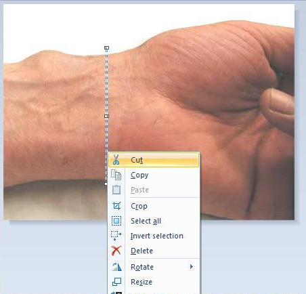Click the red X Delete icon

pyautogui.click(x=116, y=251)
